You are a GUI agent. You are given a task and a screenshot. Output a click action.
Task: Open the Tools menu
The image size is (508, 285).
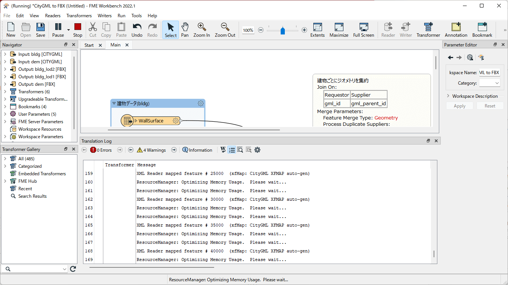(x=136, y=16)
